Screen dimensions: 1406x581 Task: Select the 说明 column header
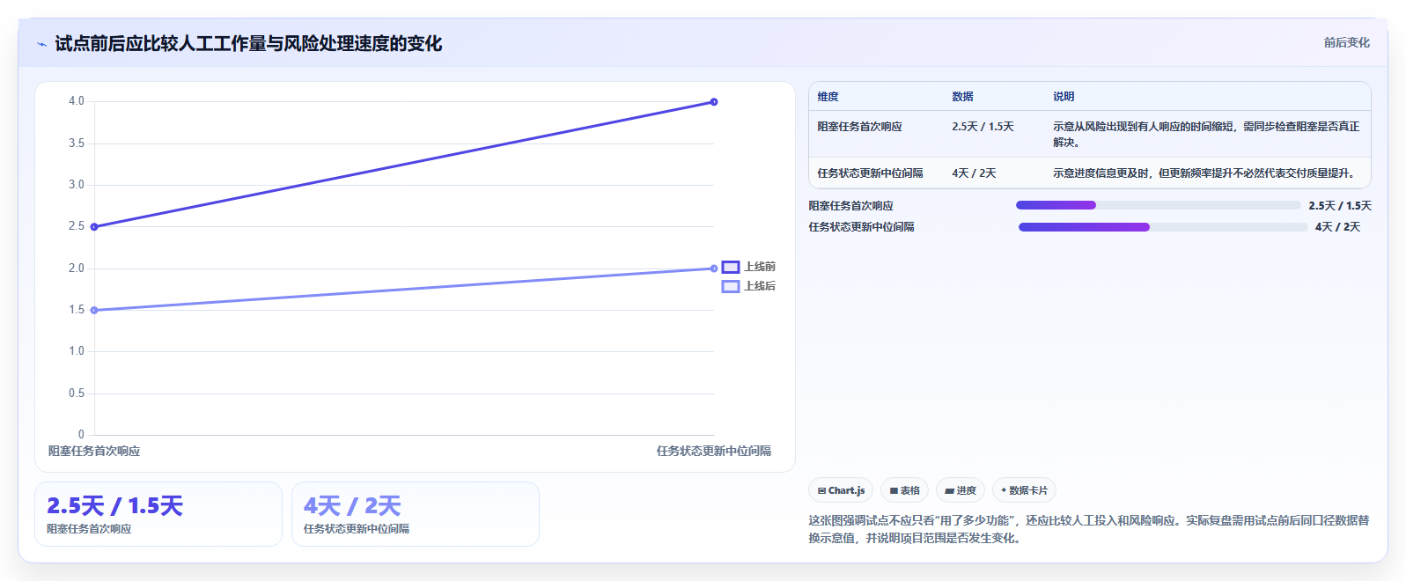(x=1064, y=97)
